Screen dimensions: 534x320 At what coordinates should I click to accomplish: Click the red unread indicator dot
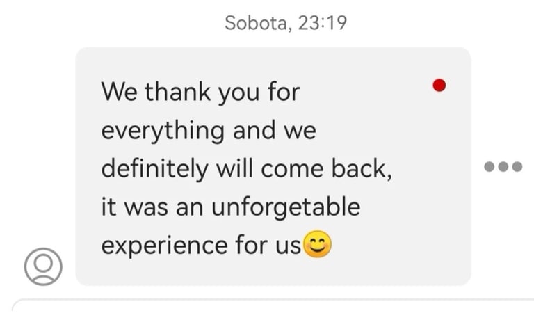tap(439, 86)
